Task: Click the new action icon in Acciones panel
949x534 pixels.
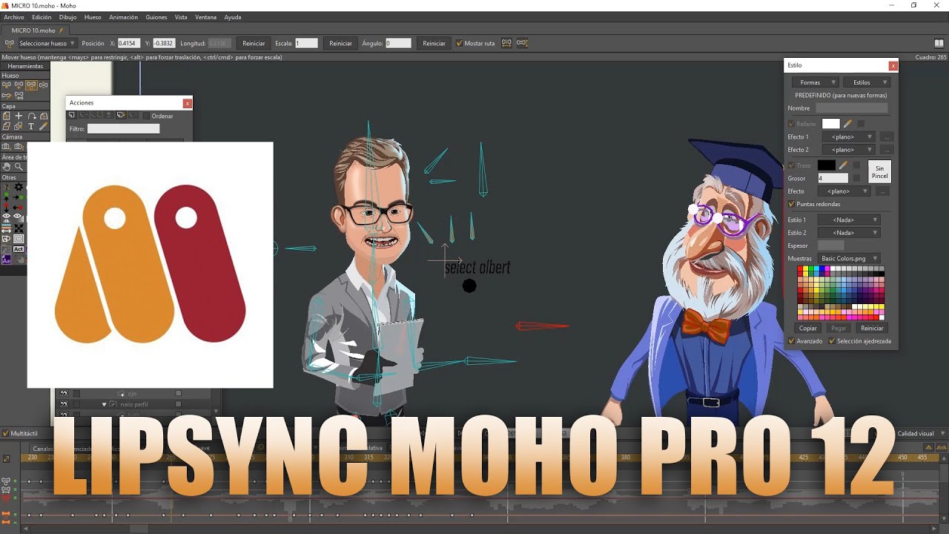Action: click(x=71, y=115)
